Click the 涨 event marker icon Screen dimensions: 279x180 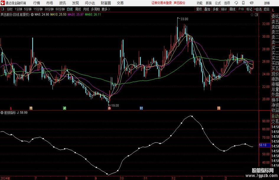click(109, 108)
